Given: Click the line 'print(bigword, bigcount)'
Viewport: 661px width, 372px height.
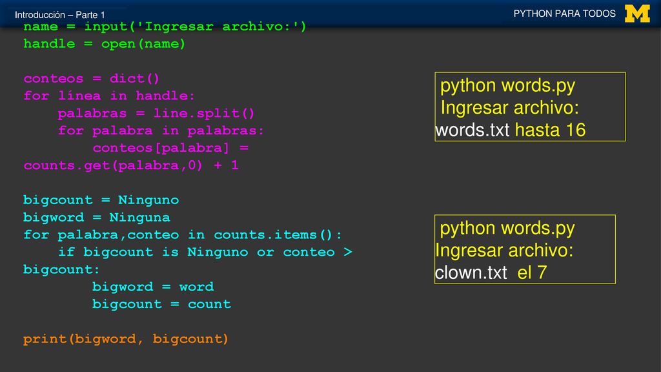Looking at the screenshot, I should tap(126, 338).
